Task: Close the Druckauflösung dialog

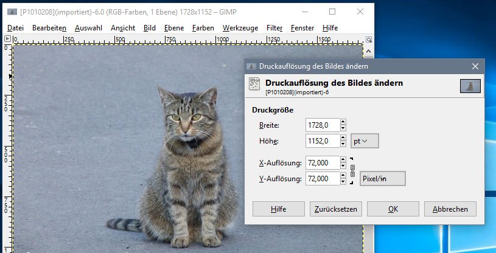Action: [475, 66]
